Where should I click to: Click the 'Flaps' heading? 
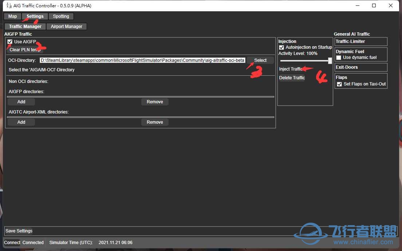pyautogui.click(x=342, y=77)
